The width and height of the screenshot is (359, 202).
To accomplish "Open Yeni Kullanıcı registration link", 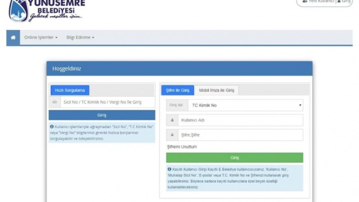I will click(318, 1).
